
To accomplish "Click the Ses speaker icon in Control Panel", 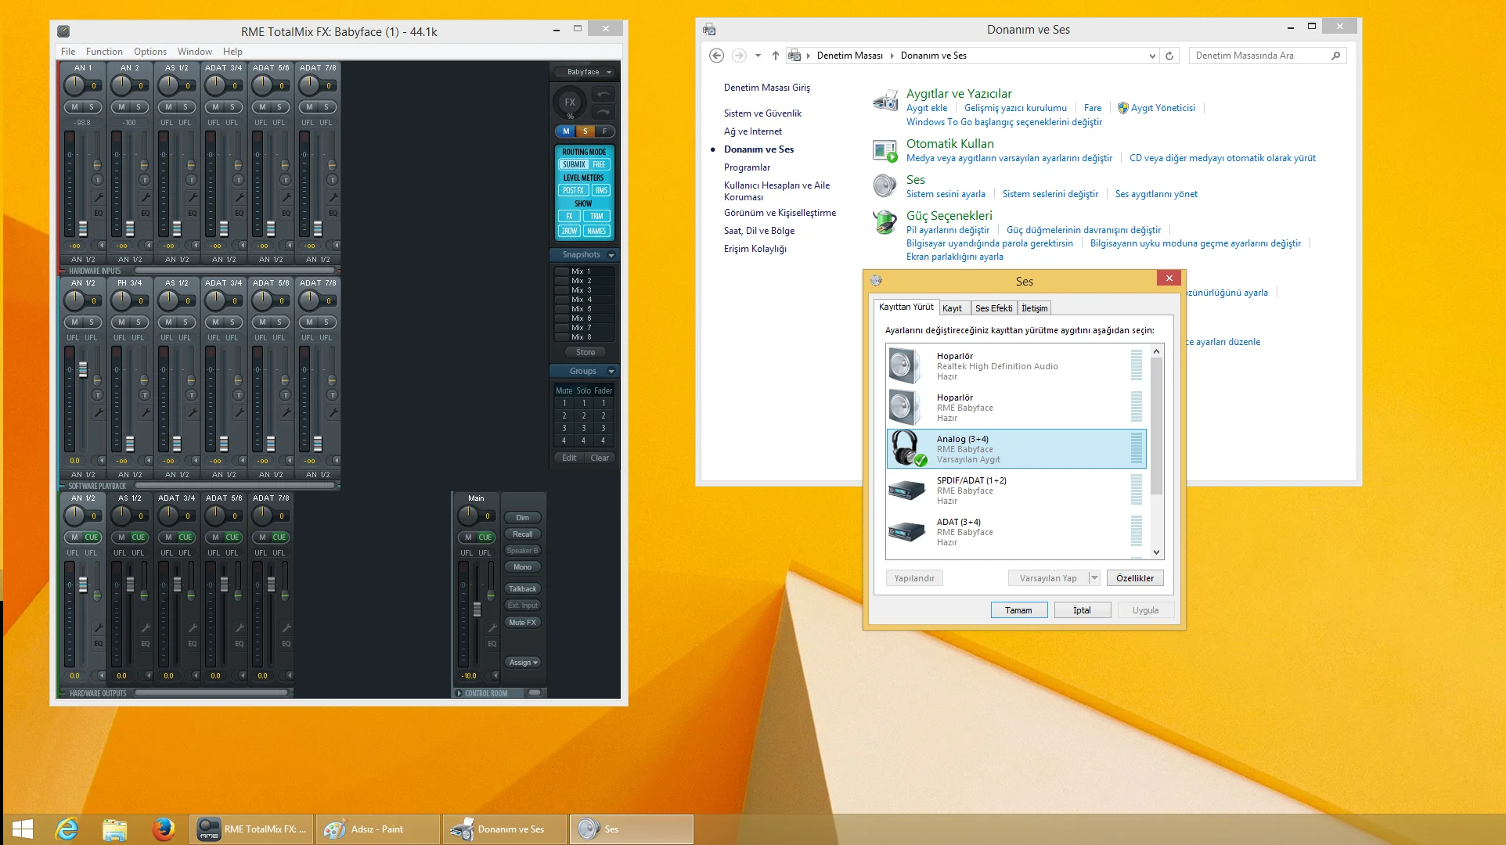I will pyautogui.click(x=885, y=185).
